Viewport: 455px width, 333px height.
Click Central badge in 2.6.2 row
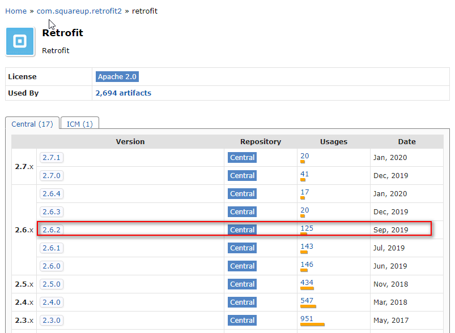242,230
